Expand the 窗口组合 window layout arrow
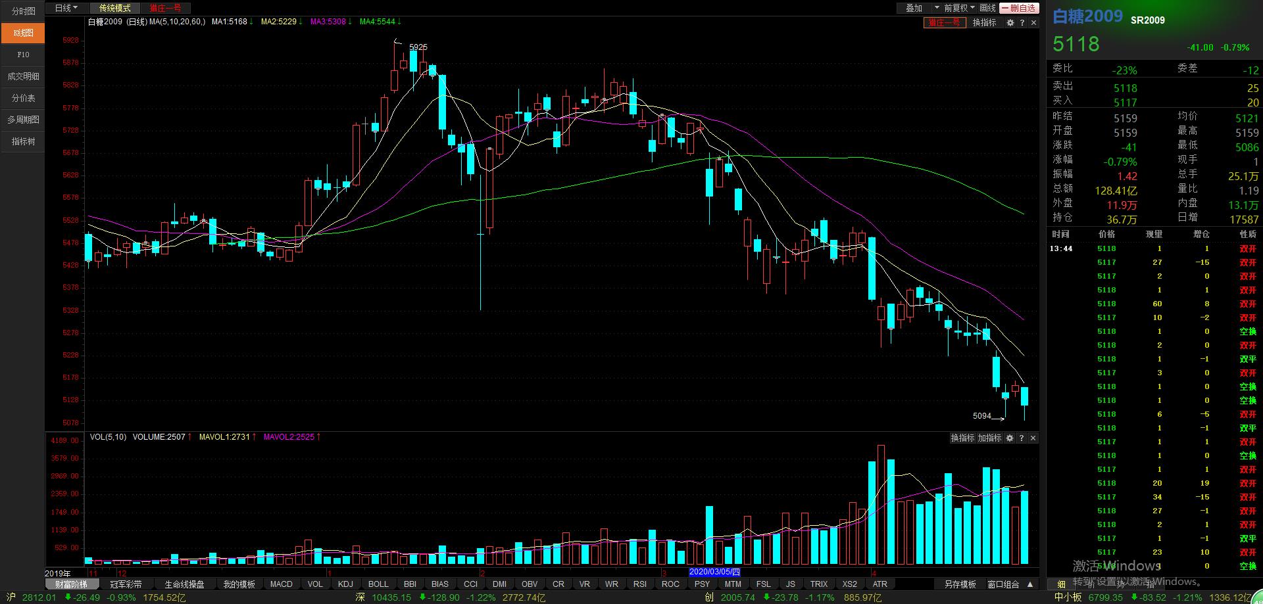The width and height of the screenshot is (1263, 604). 1030,584
